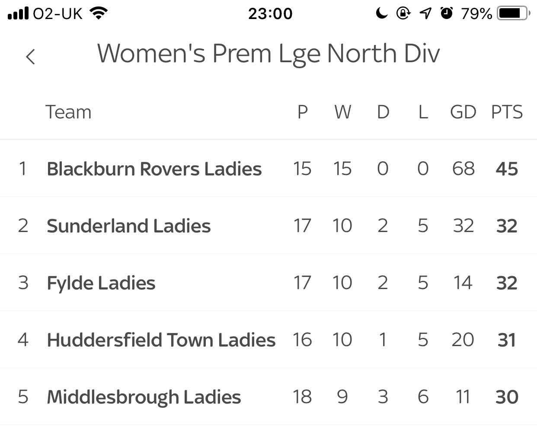Tap the cellular signal bars icon

18,14
